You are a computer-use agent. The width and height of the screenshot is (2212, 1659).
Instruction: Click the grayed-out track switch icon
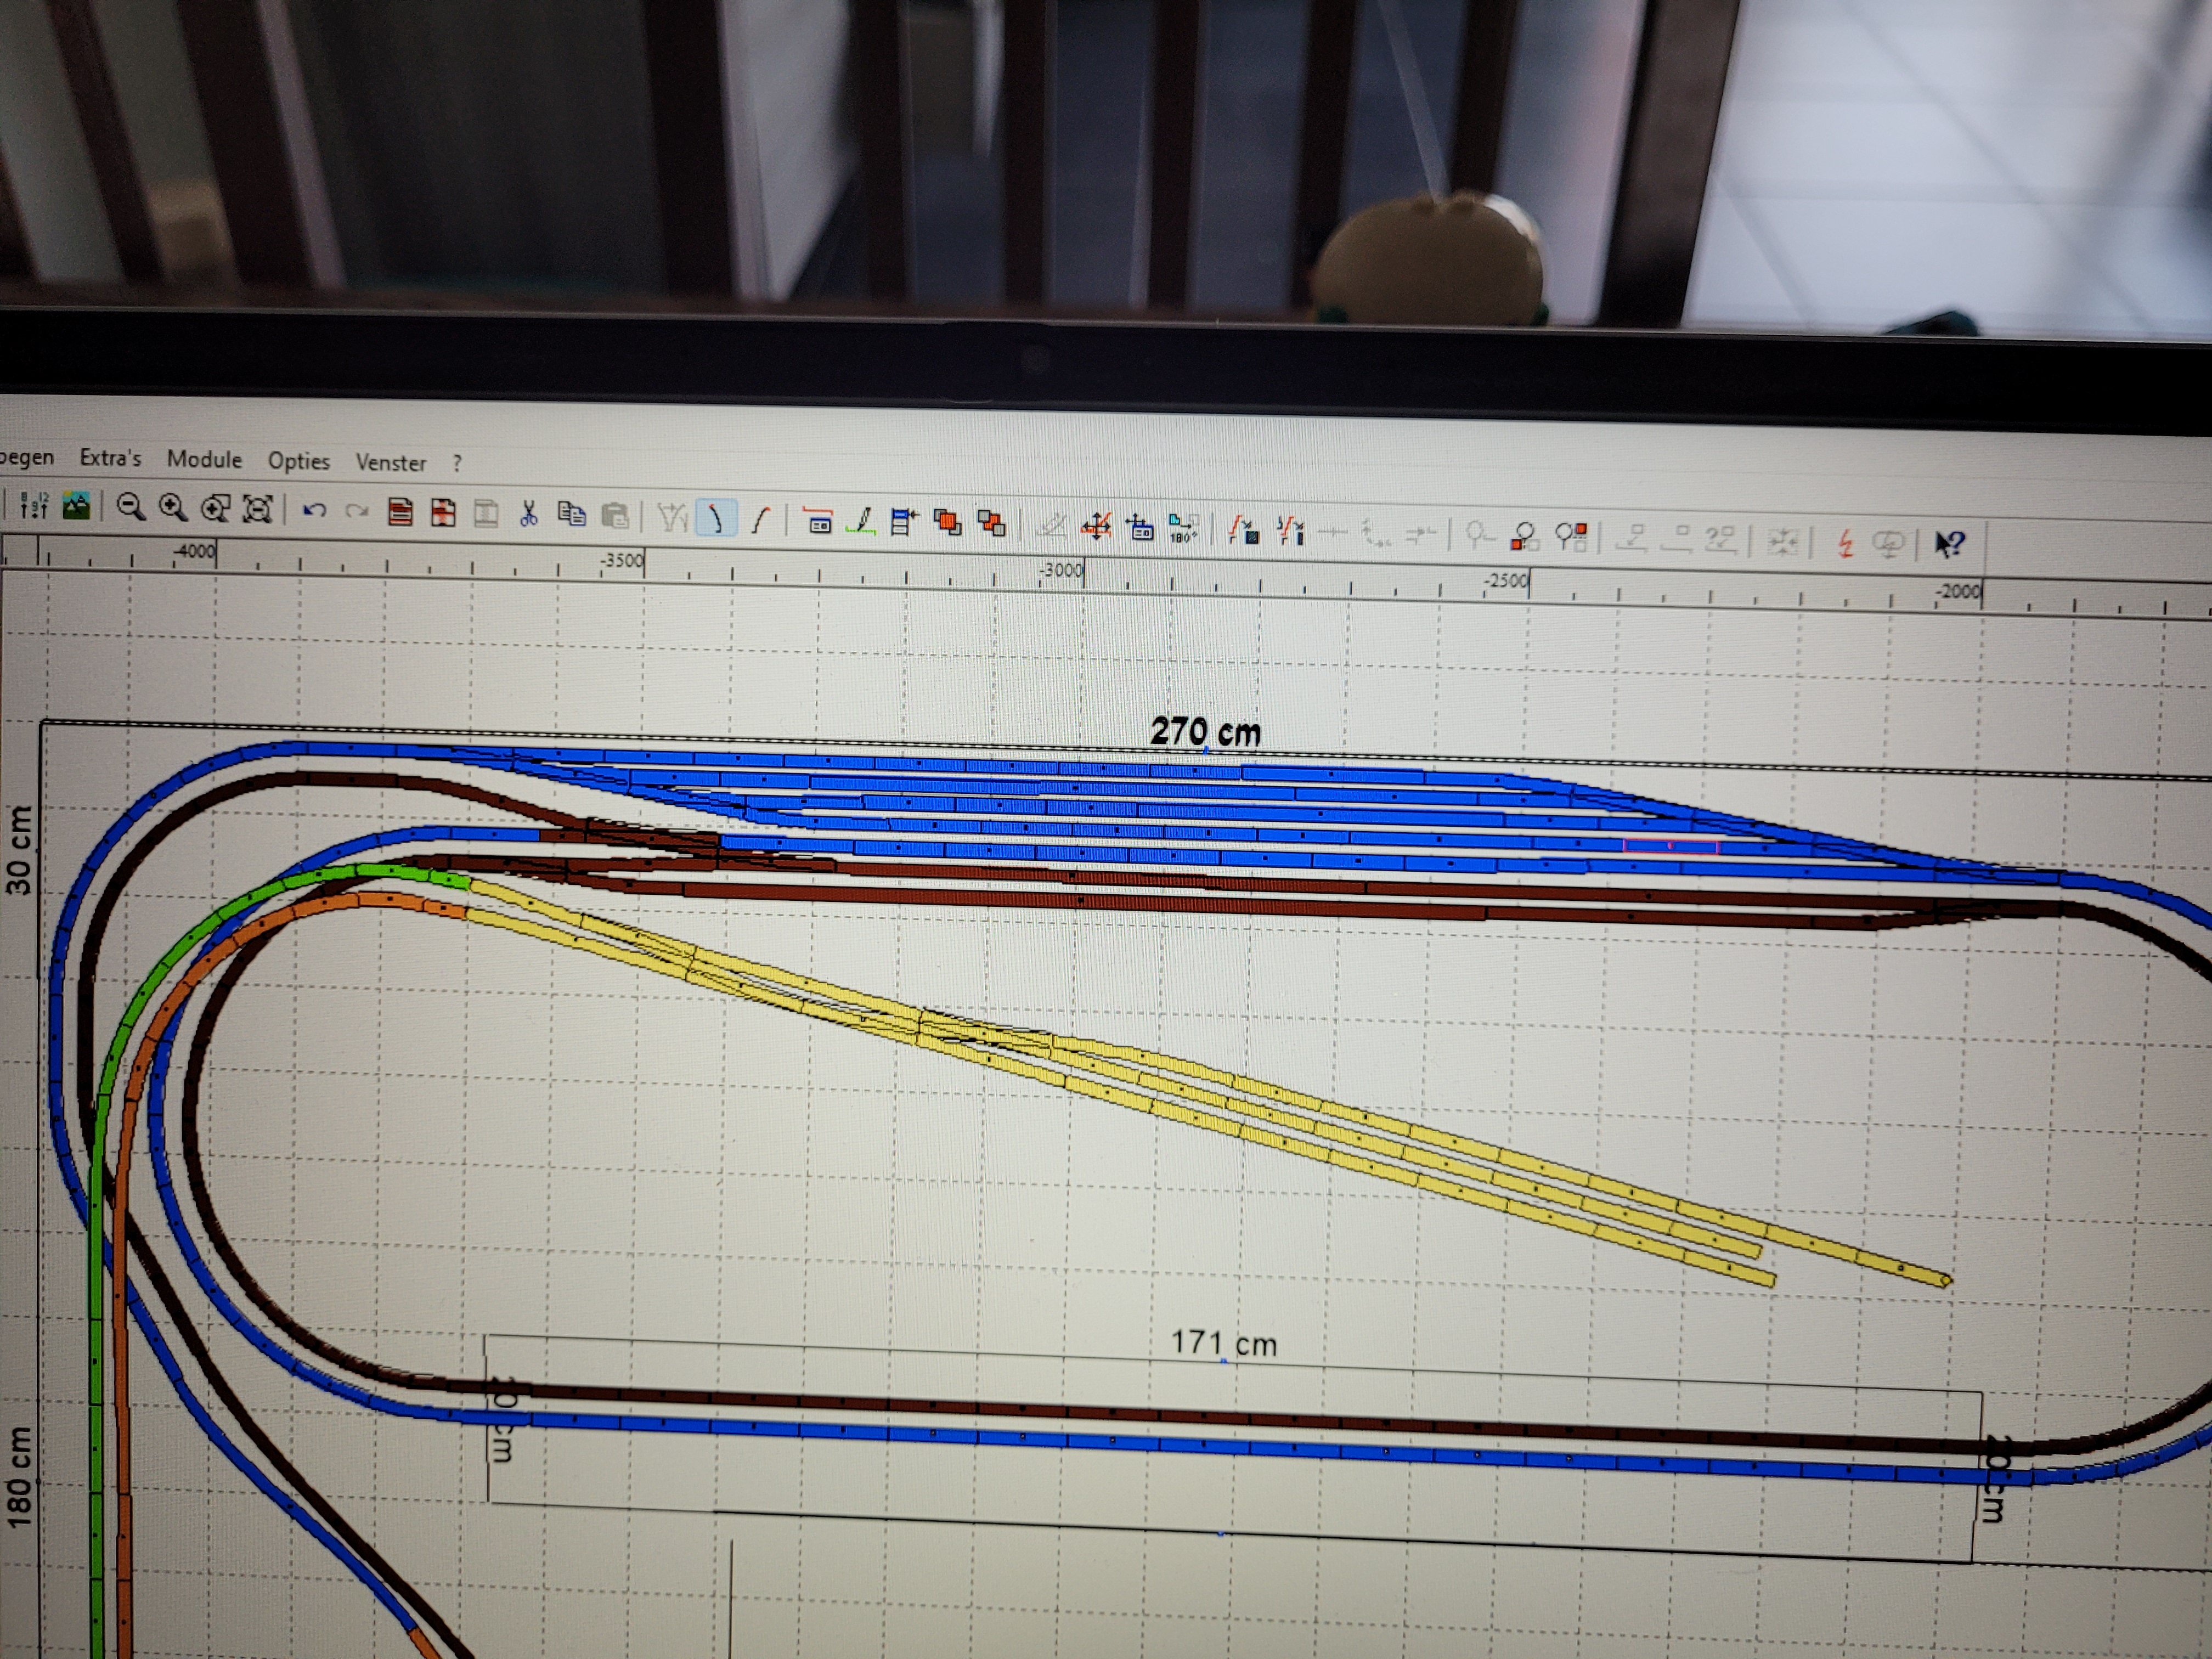point(672,518)
